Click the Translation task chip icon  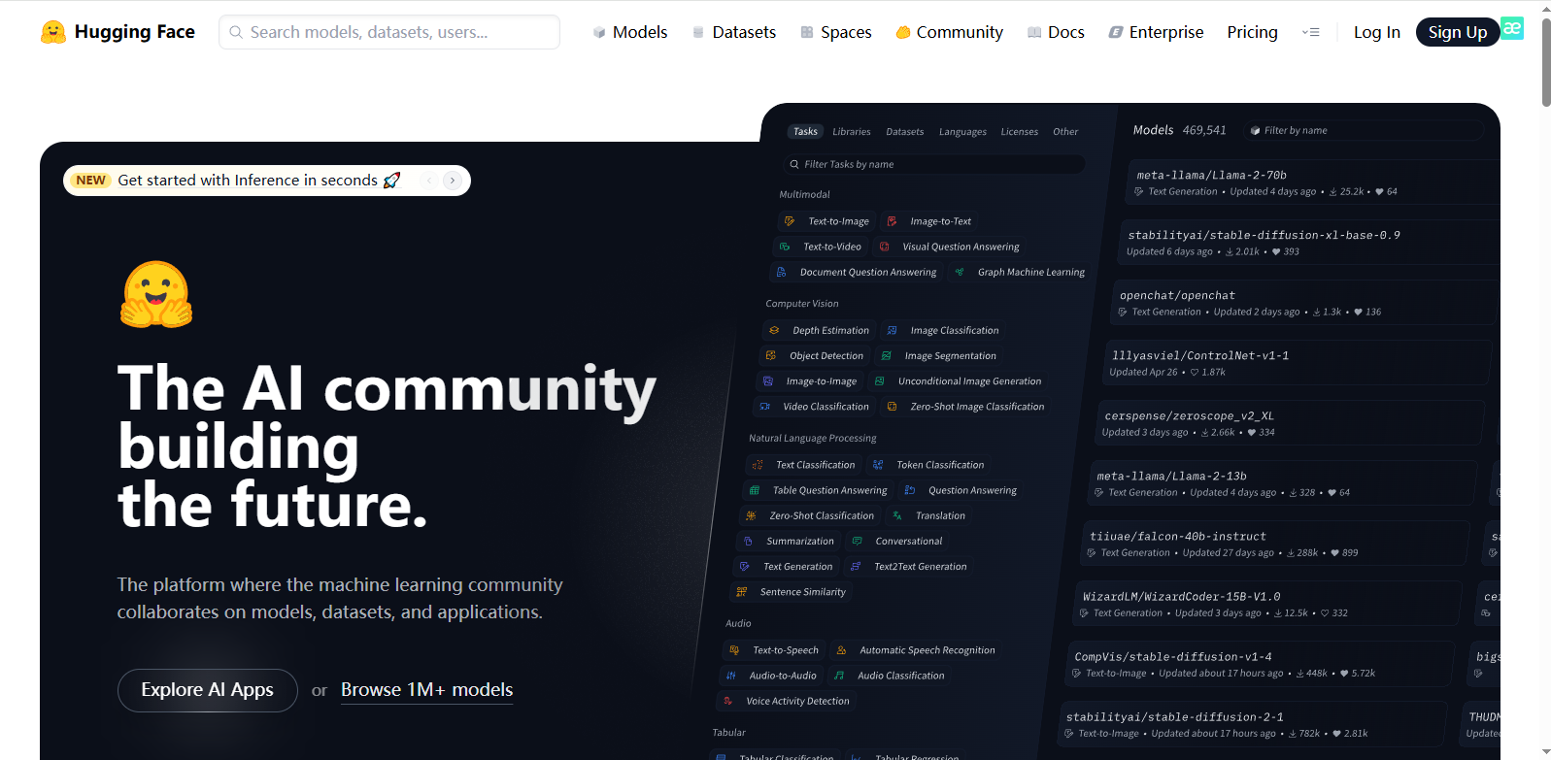point(897,515)
